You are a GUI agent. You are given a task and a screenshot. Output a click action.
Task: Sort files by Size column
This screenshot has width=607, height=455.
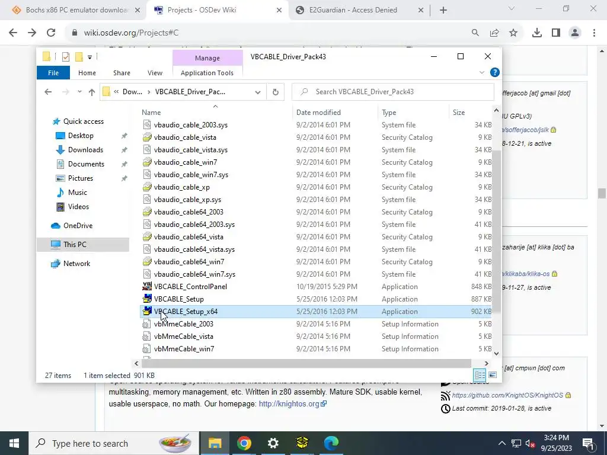[x=459, y=113]
